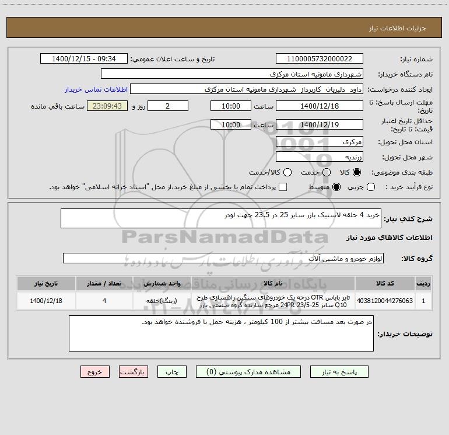This screenshot has width=449, height=435.
Task: Click the ردیف column header
Action: (423, 284)
